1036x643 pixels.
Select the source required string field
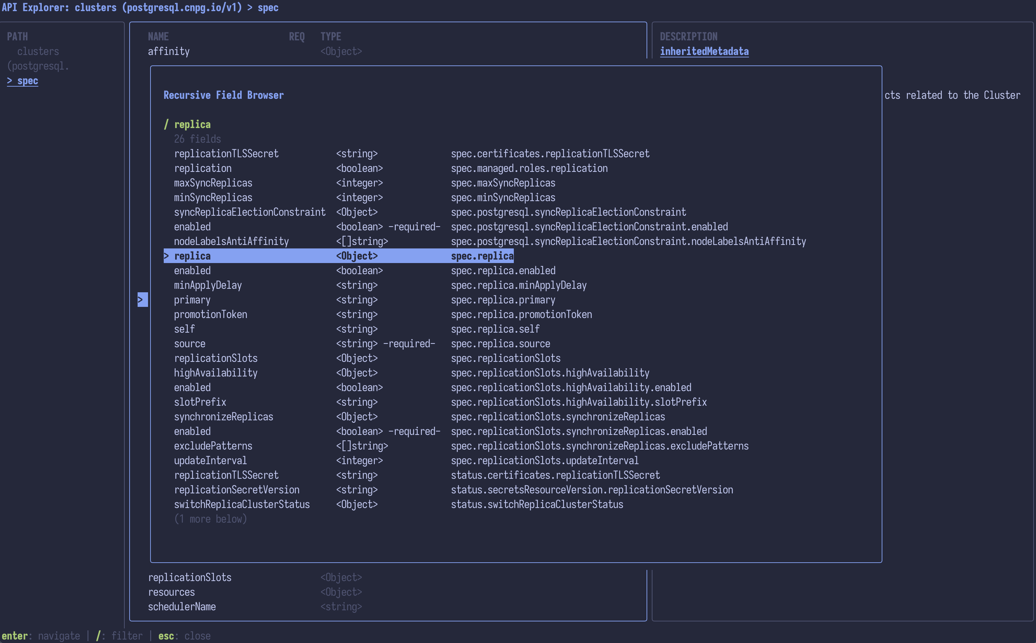click(190, 343)
